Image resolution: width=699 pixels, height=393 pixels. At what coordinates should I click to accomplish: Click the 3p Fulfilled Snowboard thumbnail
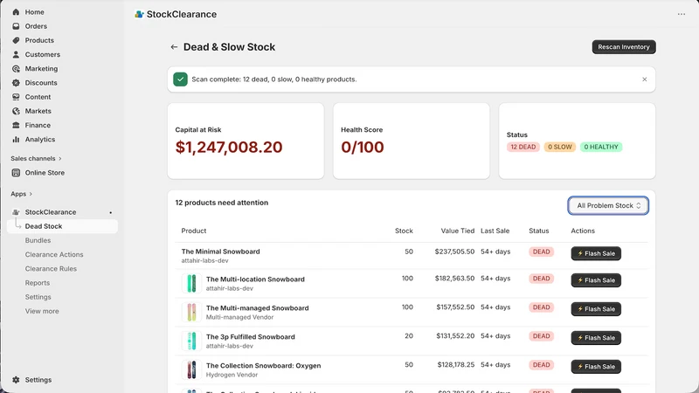coord(191,341)
